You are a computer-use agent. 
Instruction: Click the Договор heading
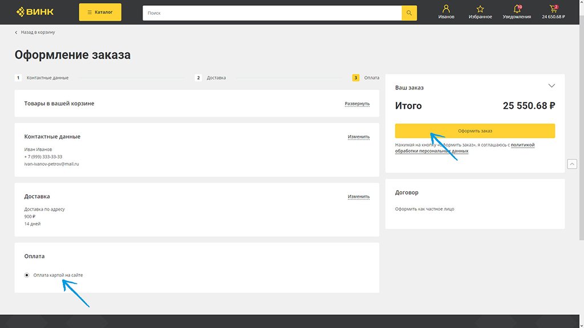pyautogui.click(x=407, y=192)
